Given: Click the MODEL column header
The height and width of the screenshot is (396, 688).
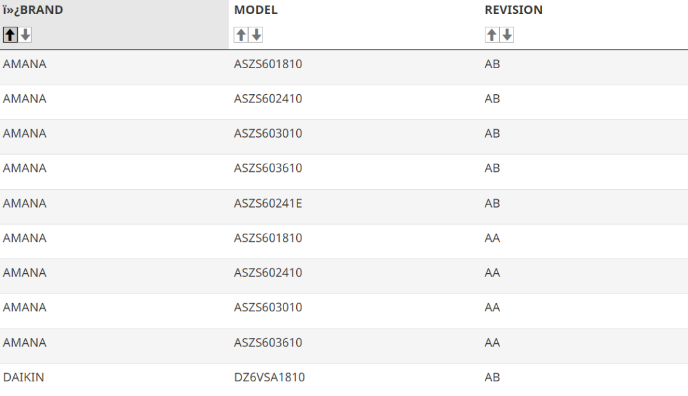Looking at the screenshot, I should (256, 10).
